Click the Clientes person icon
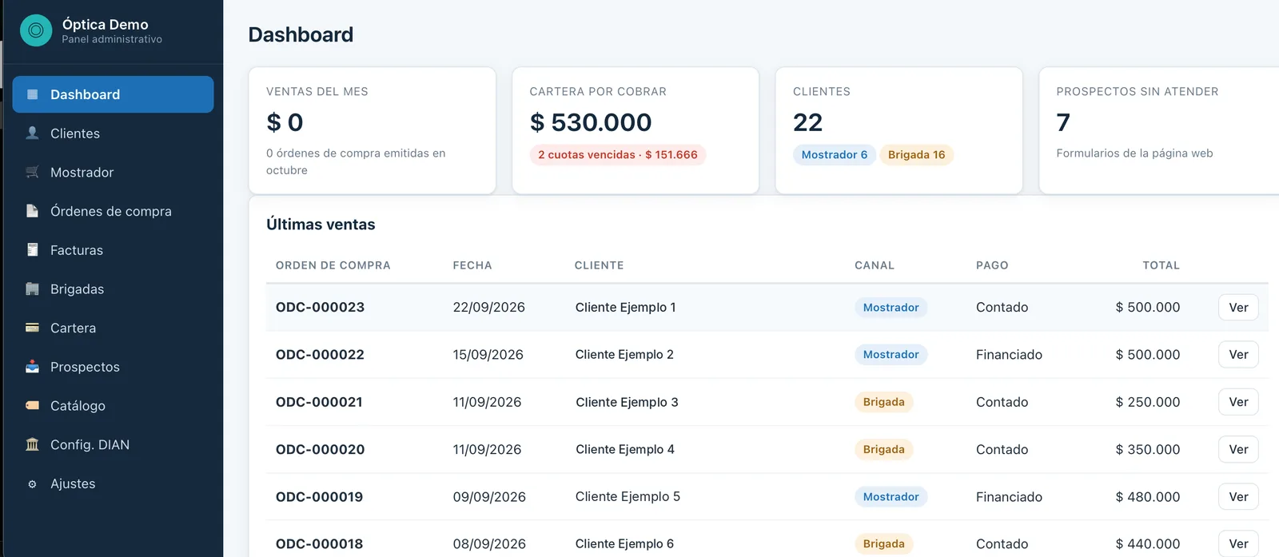The height and width of the screenshot is (557, 1279). coord(33,133)
